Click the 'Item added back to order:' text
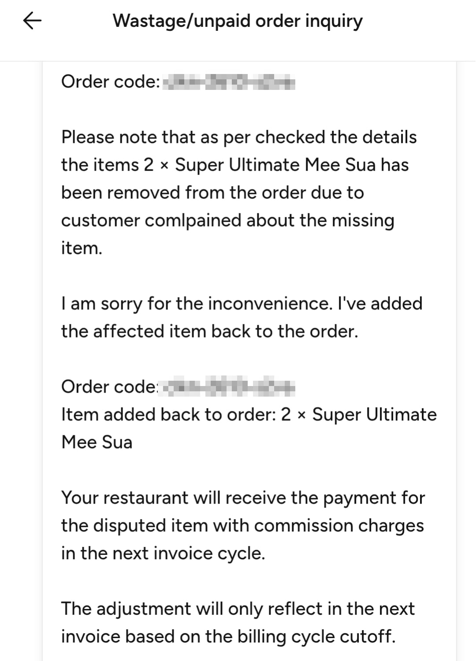Viewport: 476px width, 661px height. [169, 415]
